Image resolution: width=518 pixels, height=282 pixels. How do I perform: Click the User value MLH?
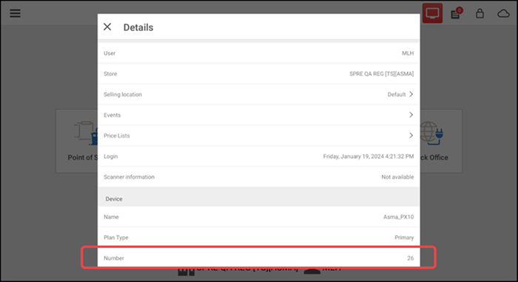(408, 53)
